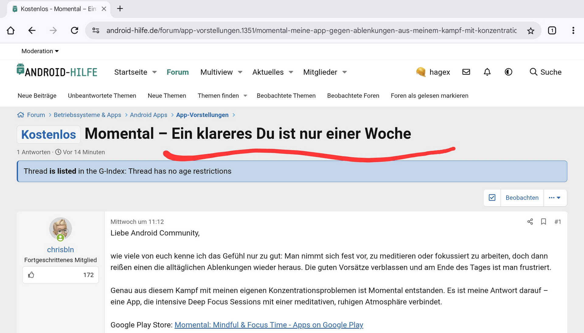Go to Neue Beiträge
584x333 pixels.
coord(37,96)
